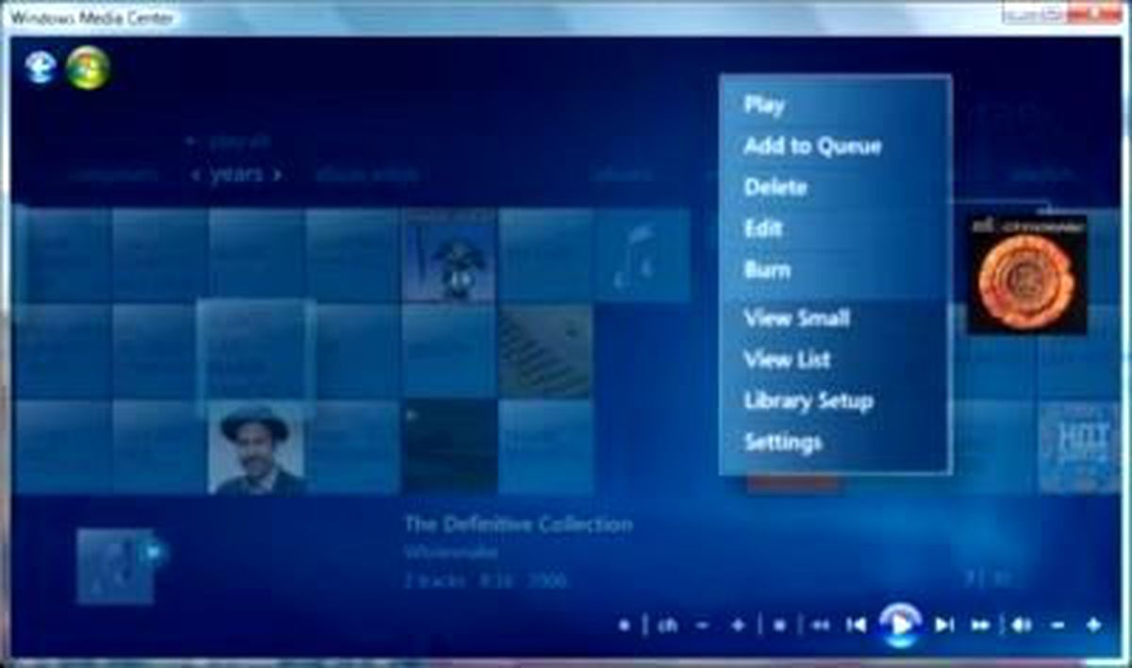Viewport: 1132px width, 668px height.
Task: Choose Burn from the context menu
Action: pos(767,269)
